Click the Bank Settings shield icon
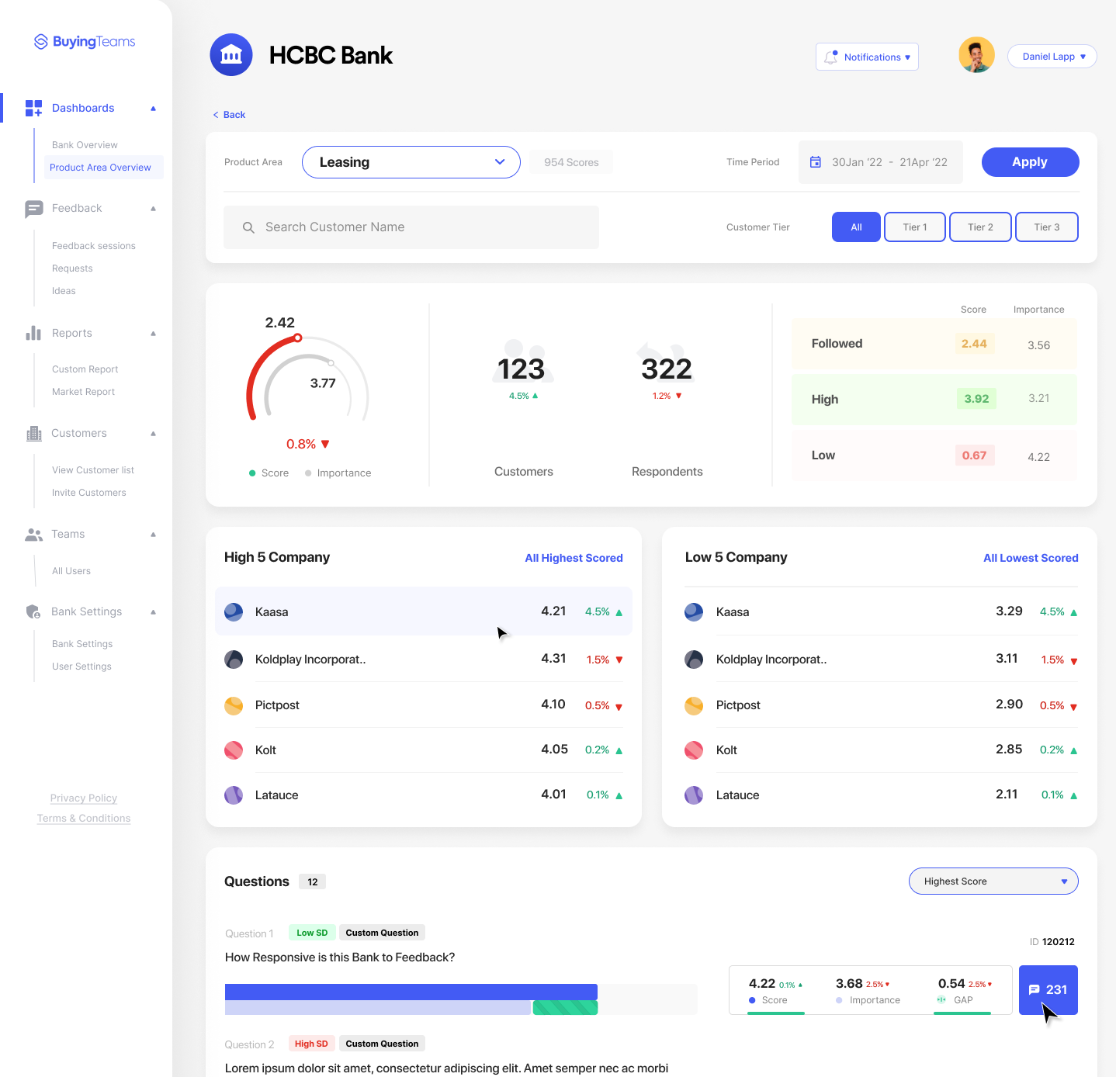The height and width of the screenshot is (1077, 1116). click(x=33, y=611)
